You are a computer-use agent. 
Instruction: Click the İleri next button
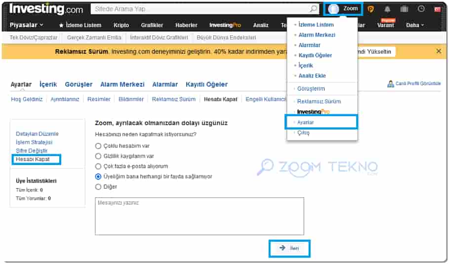[289, 248]
